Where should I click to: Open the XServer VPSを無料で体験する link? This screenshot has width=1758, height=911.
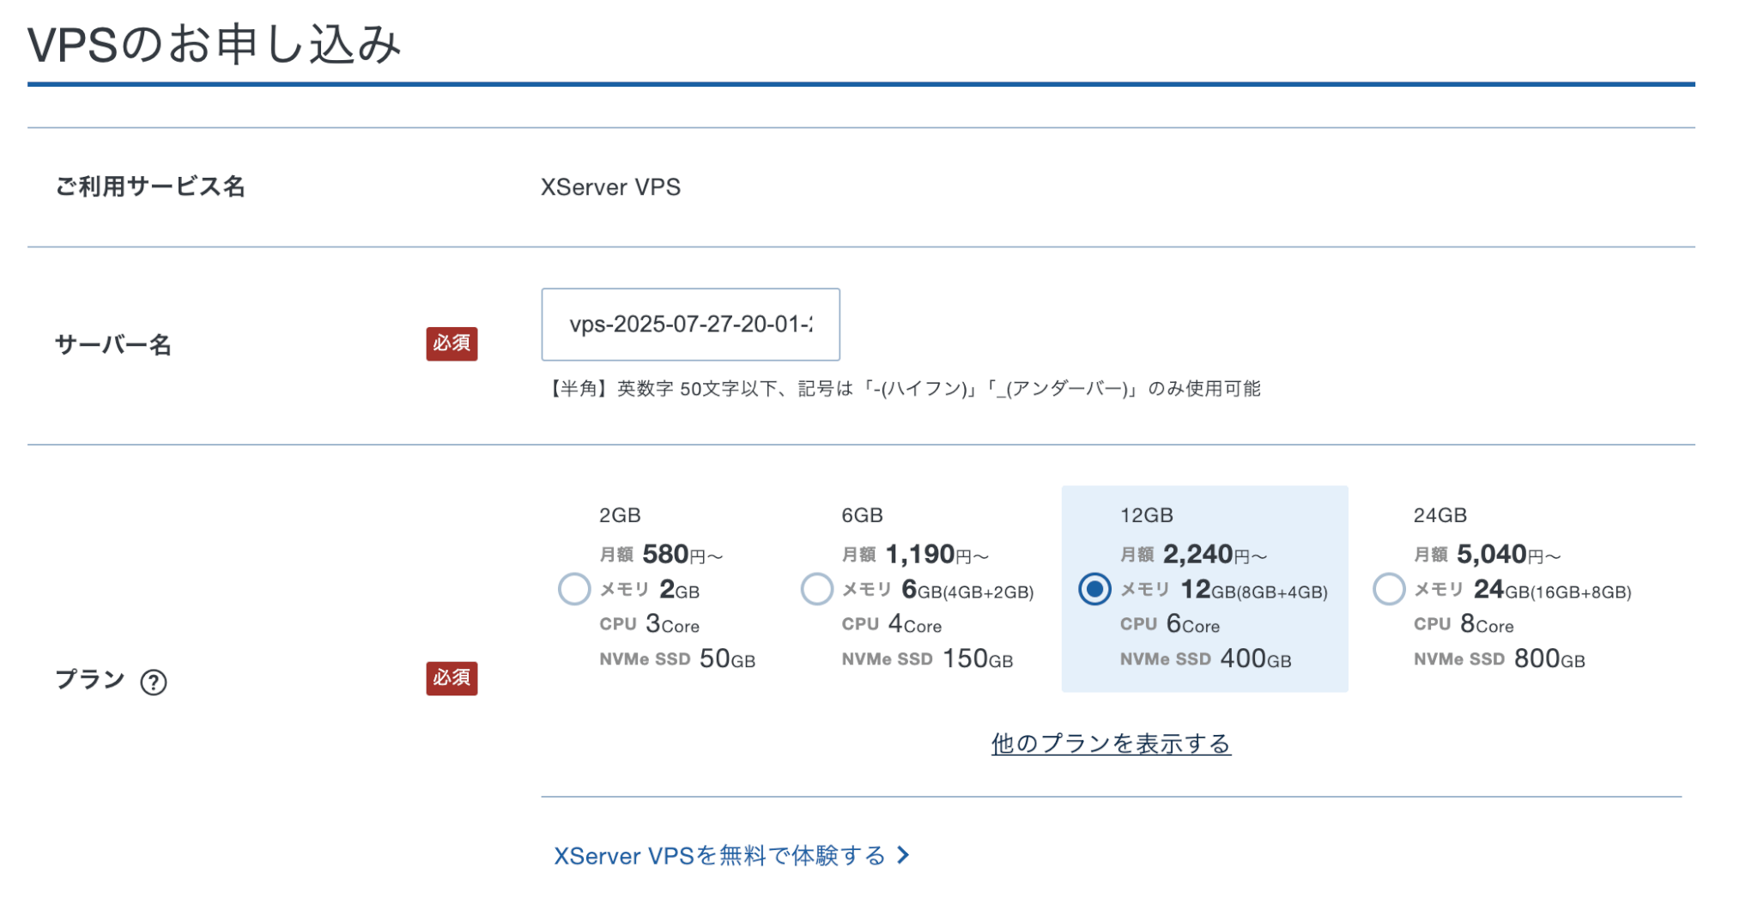719,856
